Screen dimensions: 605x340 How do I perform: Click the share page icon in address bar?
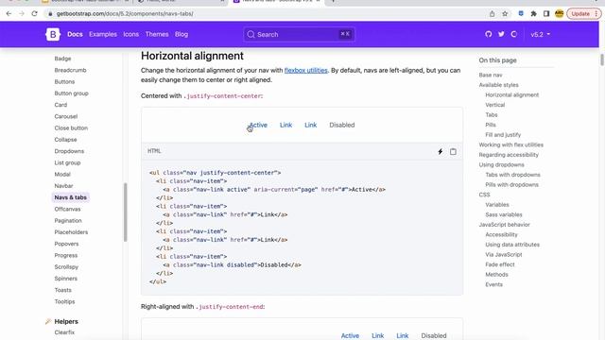point(492,13)
